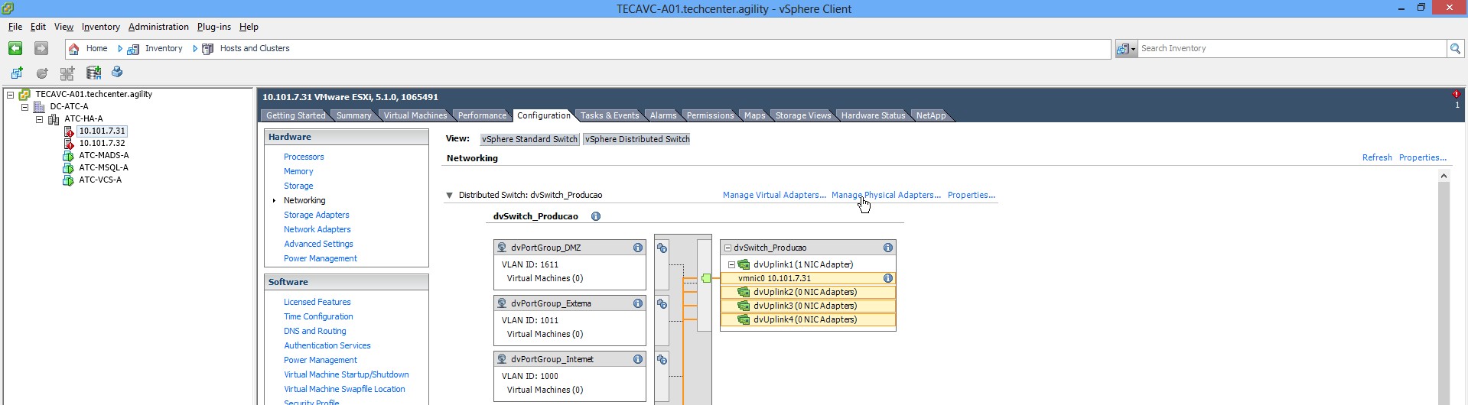Viewport: 1468px width, 405px height.
Task: Click Storage Adapters in Hardware list
Action: (316, 215)
